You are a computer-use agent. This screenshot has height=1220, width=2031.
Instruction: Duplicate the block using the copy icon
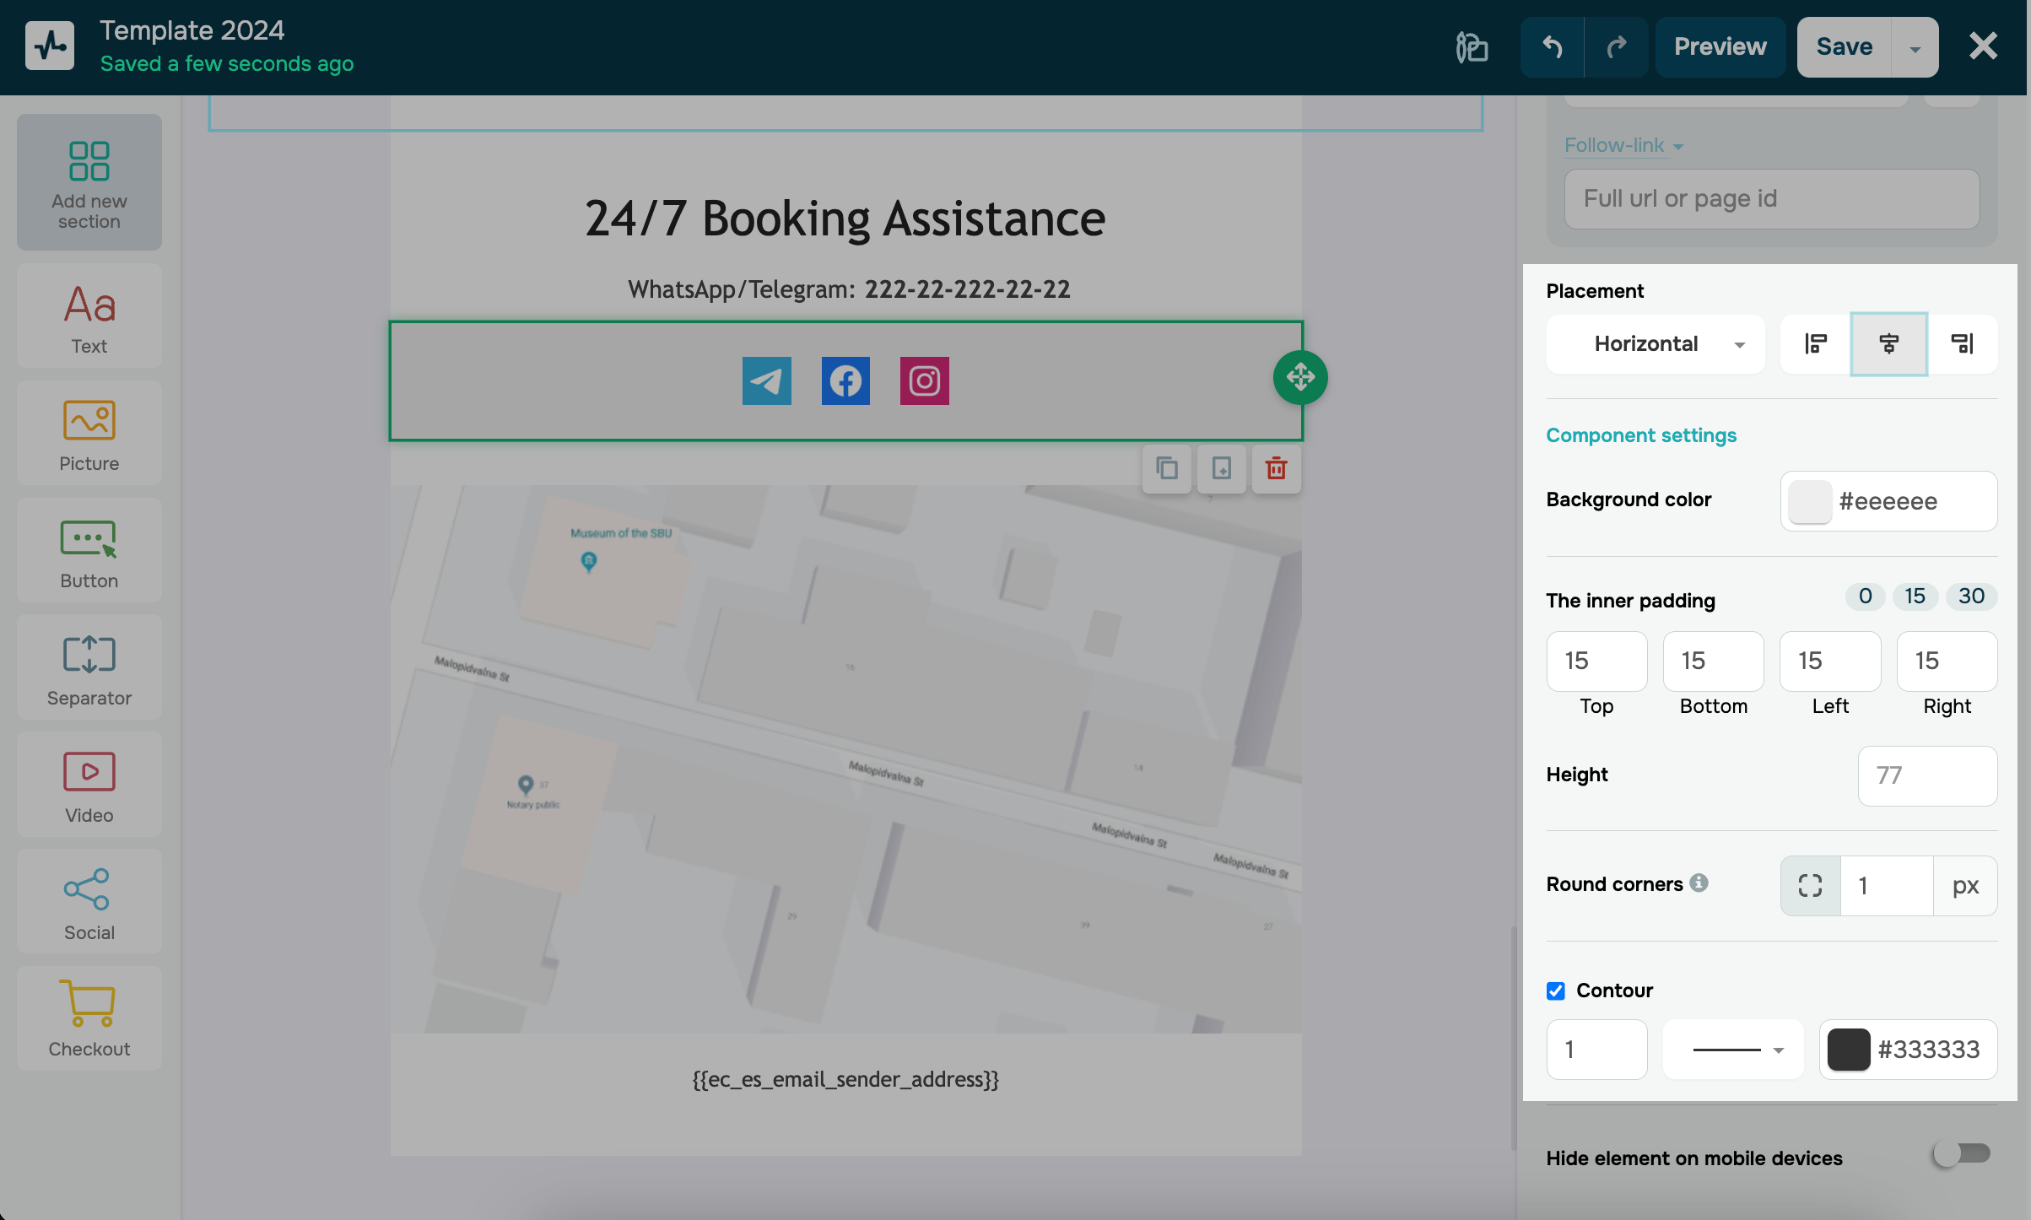point(1167,468)
